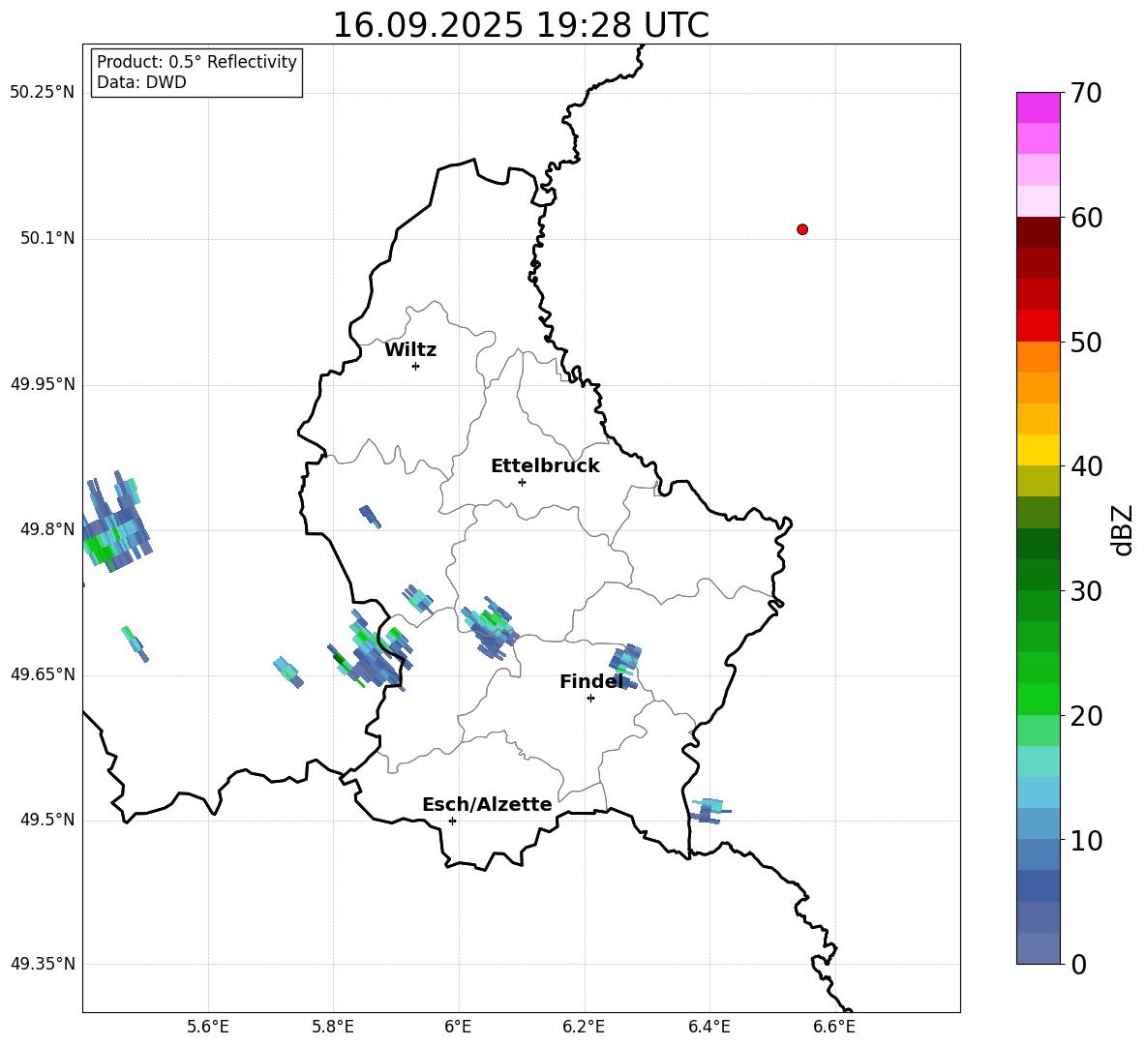
Task: Click the Ettelbruck station label
Action: (x=545, y=466)
